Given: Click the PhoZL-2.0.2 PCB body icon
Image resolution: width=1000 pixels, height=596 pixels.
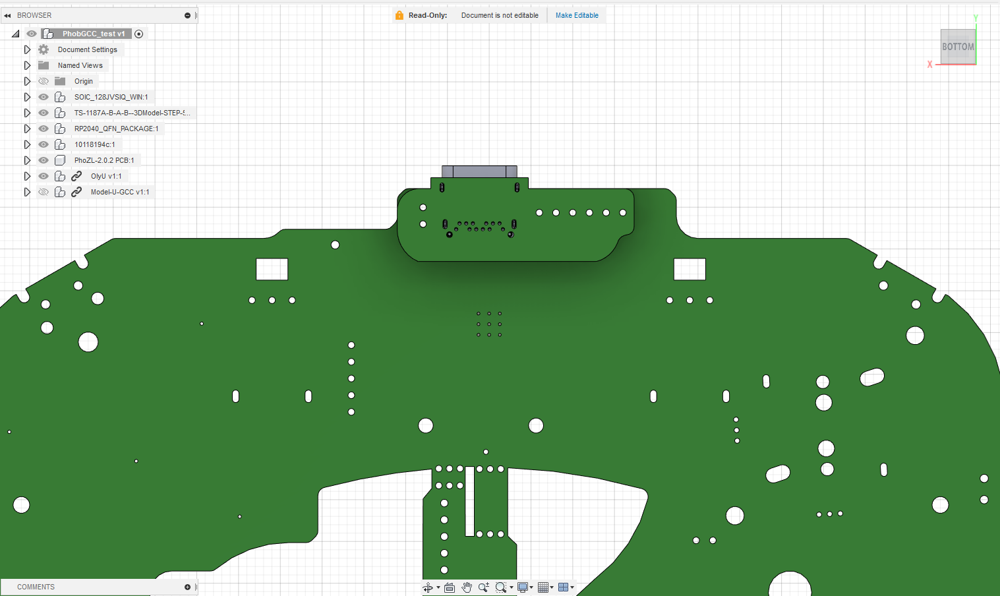Looking at the screenshot, I should tap(60, 160).
